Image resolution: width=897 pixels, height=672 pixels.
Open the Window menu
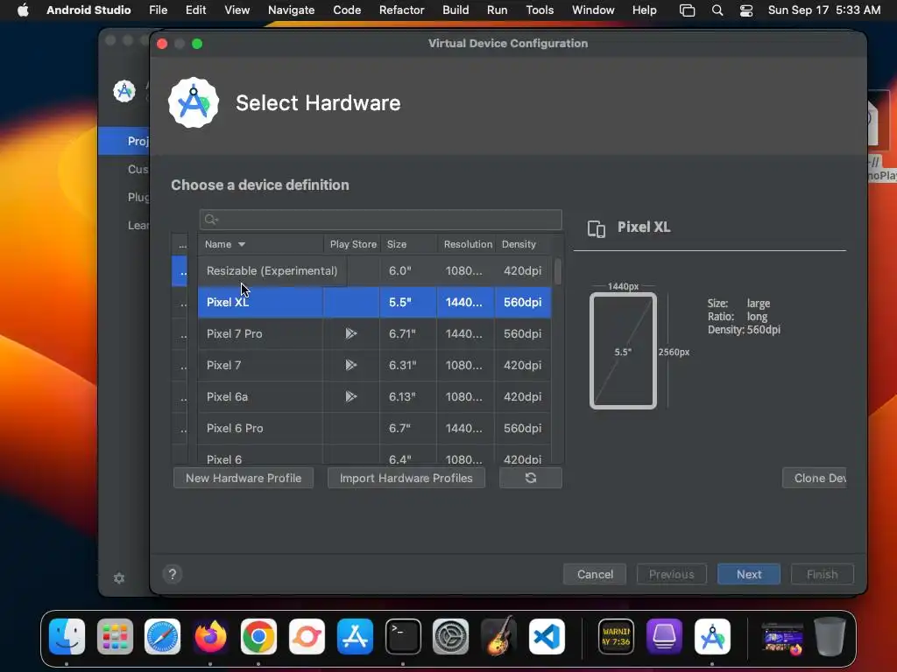tap(593, 10)
